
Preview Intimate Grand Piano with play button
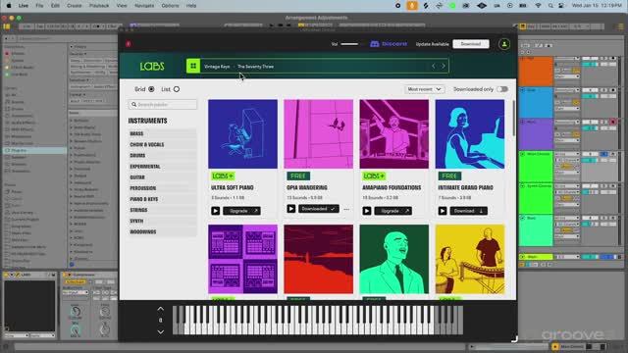pyautogui.click(x=443, y=211)
